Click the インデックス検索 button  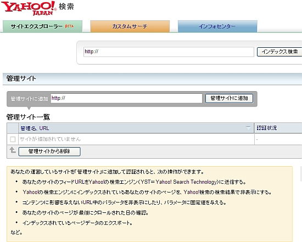[x=279, y=52]
